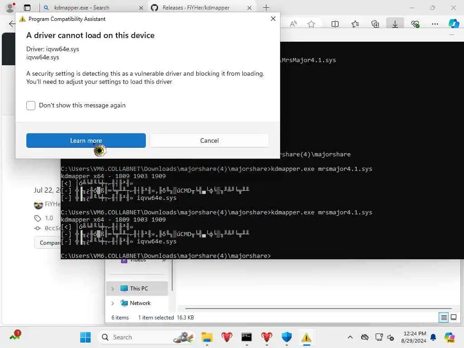This screenshot has height=348, width=464.
Task: Open the clock showing 12:24 PM
Action: point(414,337)
